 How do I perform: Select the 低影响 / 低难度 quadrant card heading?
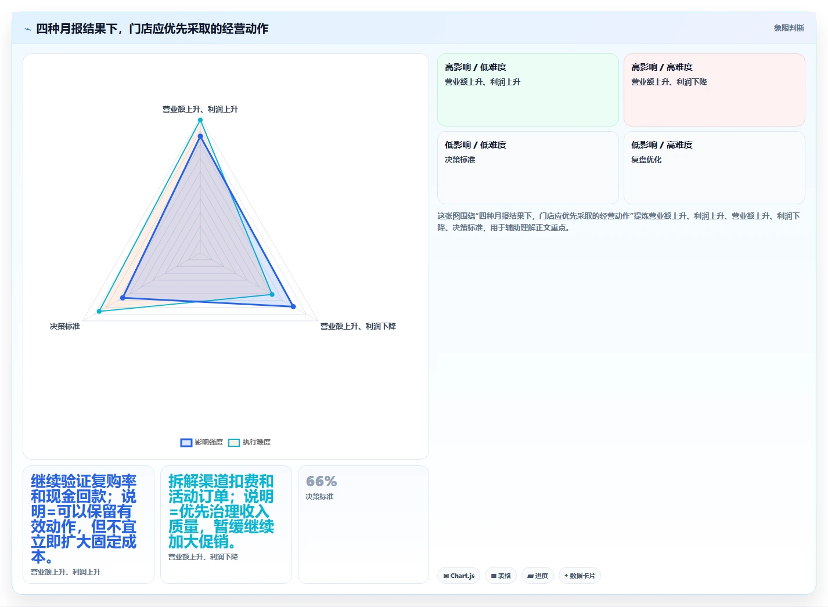(x=476, y=145)
